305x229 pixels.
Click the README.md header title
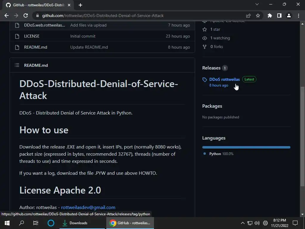[x=36, y=65]
